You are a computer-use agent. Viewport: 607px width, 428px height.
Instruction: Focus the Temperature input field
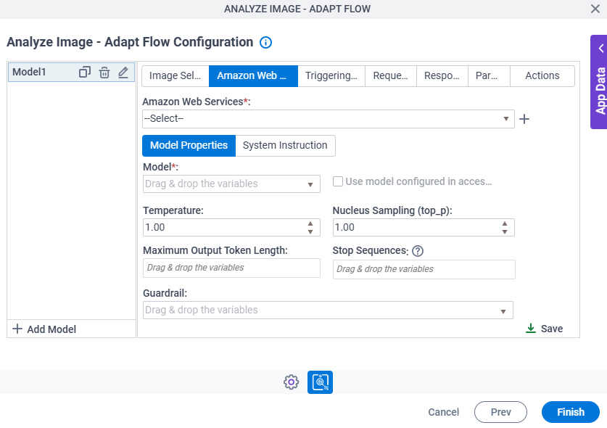231,227
